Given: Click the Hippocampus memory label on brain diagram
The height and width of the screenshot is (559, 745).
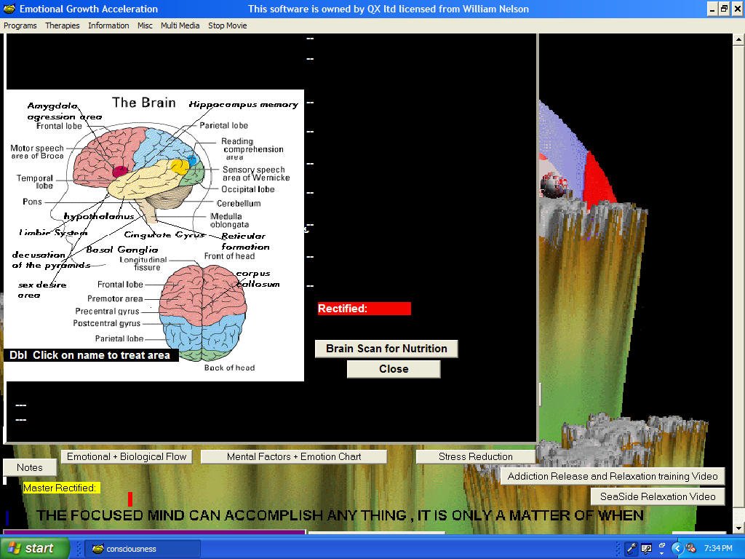Looking at the screenshot, I should click(x=243, y=105).
